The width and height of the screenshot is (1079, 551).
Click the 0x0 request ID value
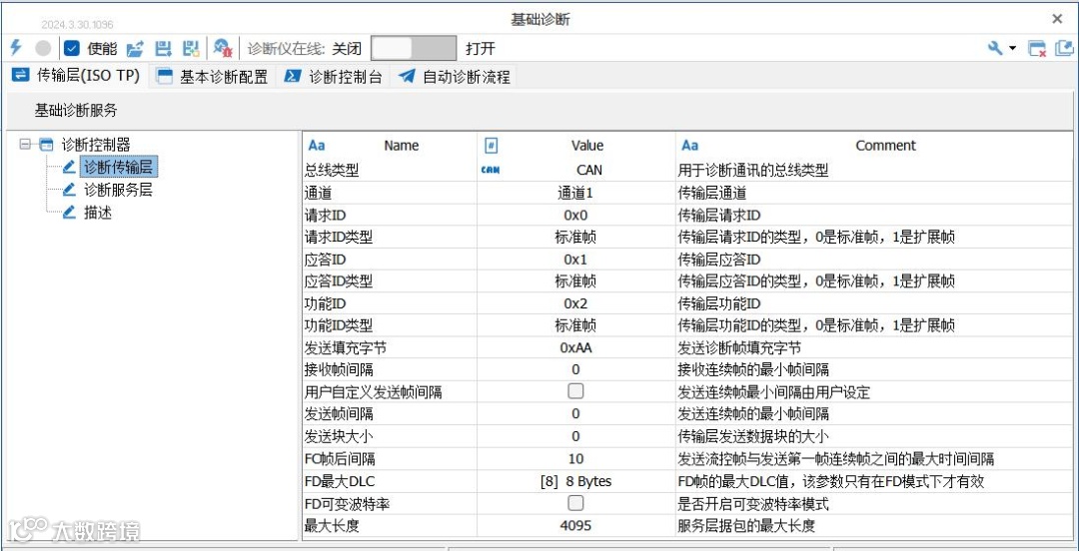576,216
